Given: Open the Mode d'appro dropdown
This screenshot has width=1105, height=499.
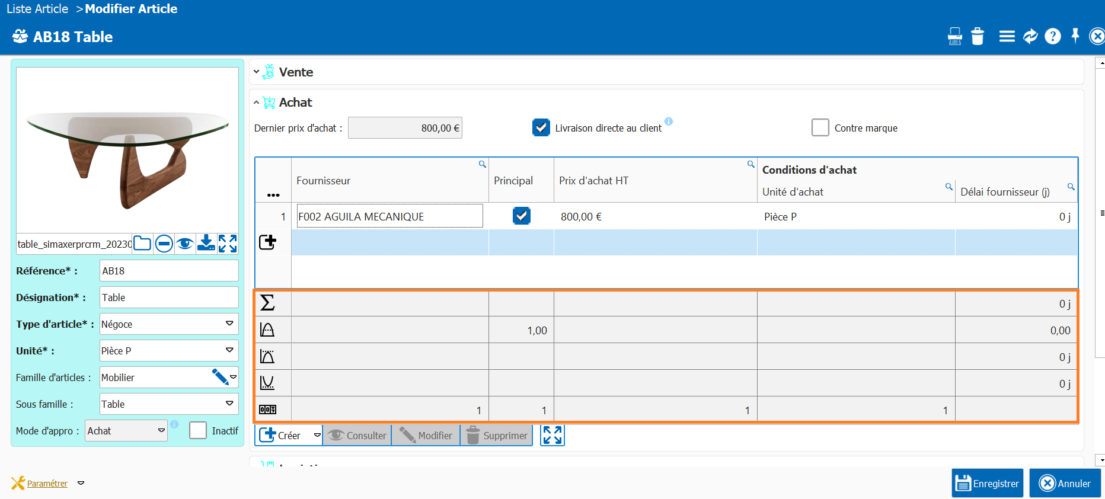Looking at the screenshot, I should tap(161, 430).
